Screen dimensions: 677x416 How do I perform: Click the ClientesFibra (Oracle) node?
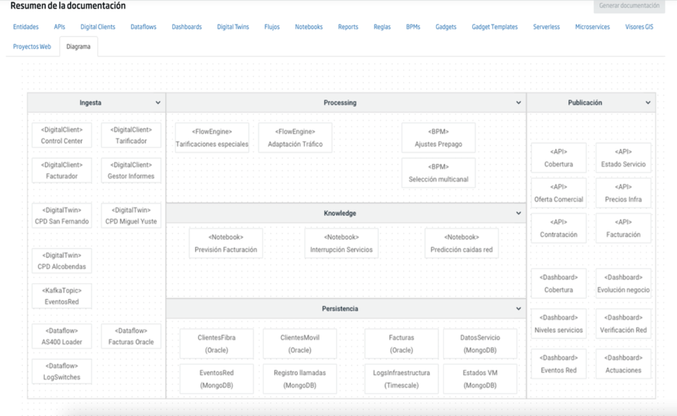click(217, 344)
